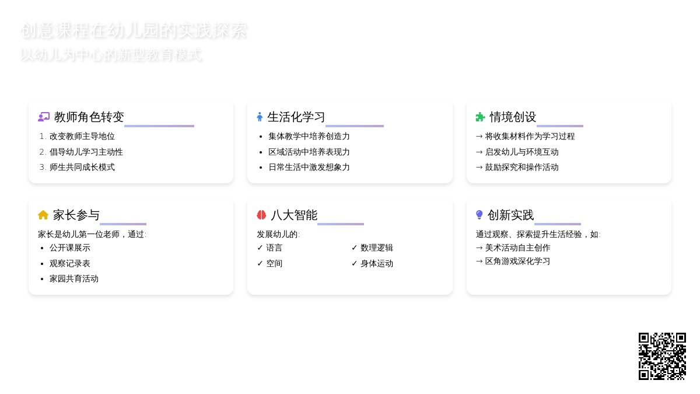Click list item 改变教师主导地位
The image size is (700, 394).
[x=82, y=136]
